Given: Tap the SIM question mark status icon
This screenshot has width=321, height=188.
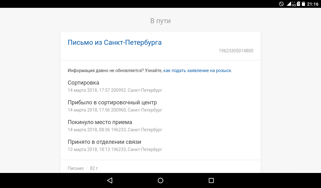Looking at the screenshot, I should click(298, 4).
